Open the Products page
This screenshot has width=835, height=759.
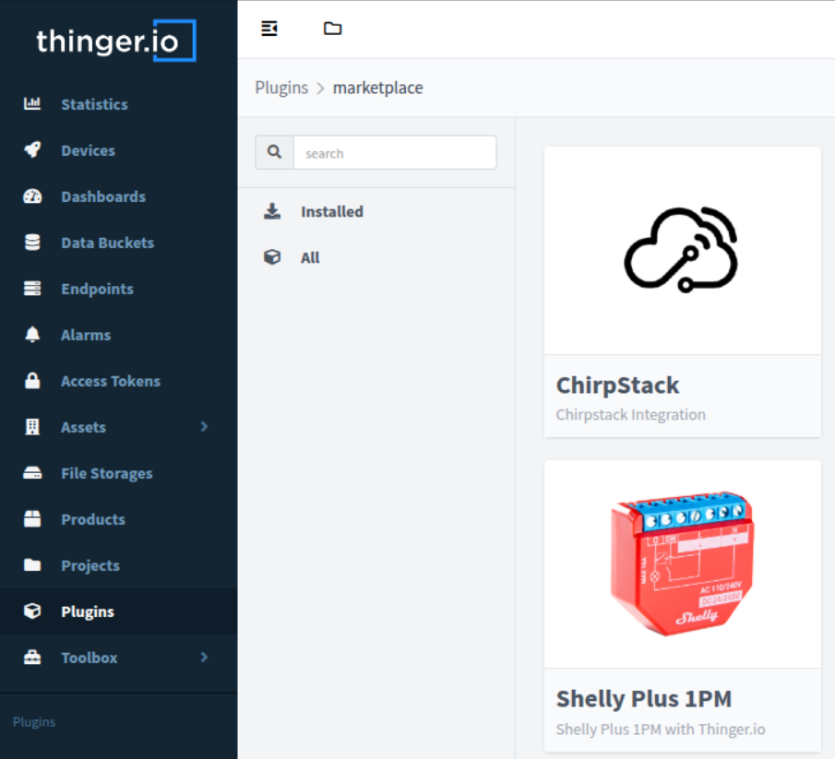92,519
